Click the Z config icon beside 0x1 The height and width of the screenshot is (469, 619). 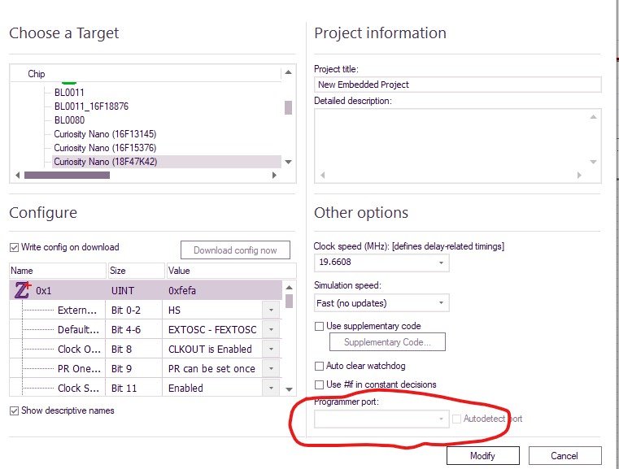(23, 290)
